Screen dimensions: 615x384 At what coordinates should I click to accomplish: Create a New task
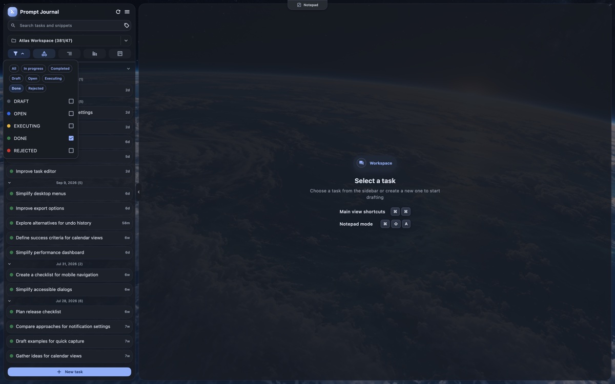coord(69,372)
